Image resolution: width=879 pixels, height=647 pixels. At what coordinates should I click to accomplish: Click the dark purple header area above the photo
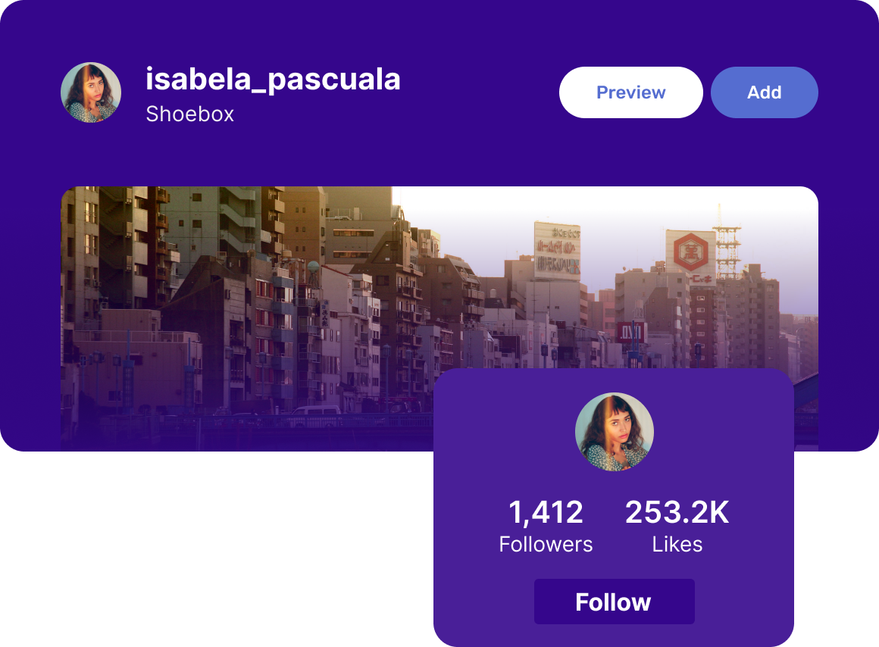point(437,33)
